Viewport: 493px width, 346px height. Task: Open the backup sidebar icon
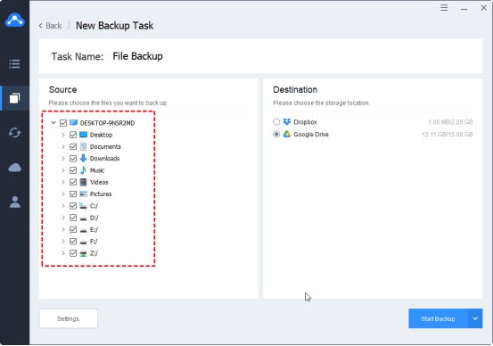coord(14,98)
